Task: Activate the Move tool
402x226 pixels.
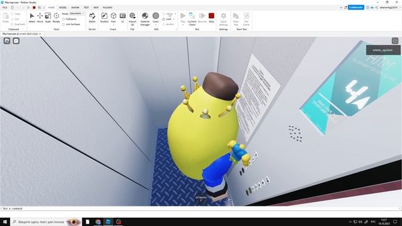Action: tap(40, 18)
